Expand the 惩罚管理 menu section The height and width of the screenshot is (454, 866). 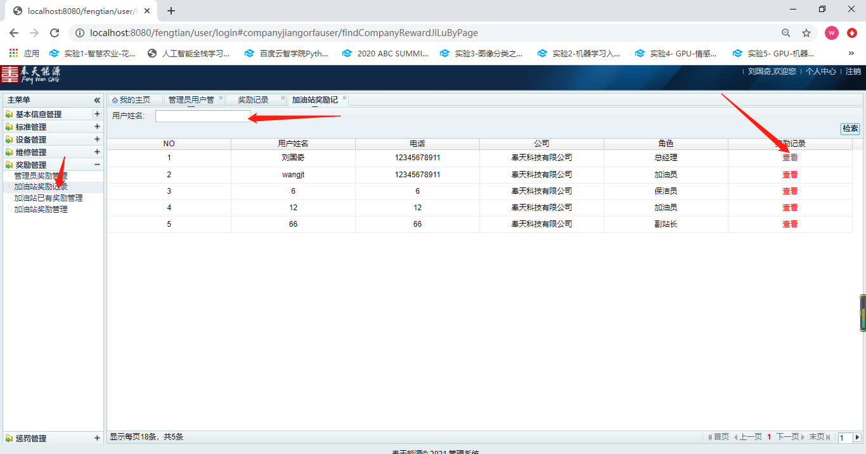tap(97, 438)
